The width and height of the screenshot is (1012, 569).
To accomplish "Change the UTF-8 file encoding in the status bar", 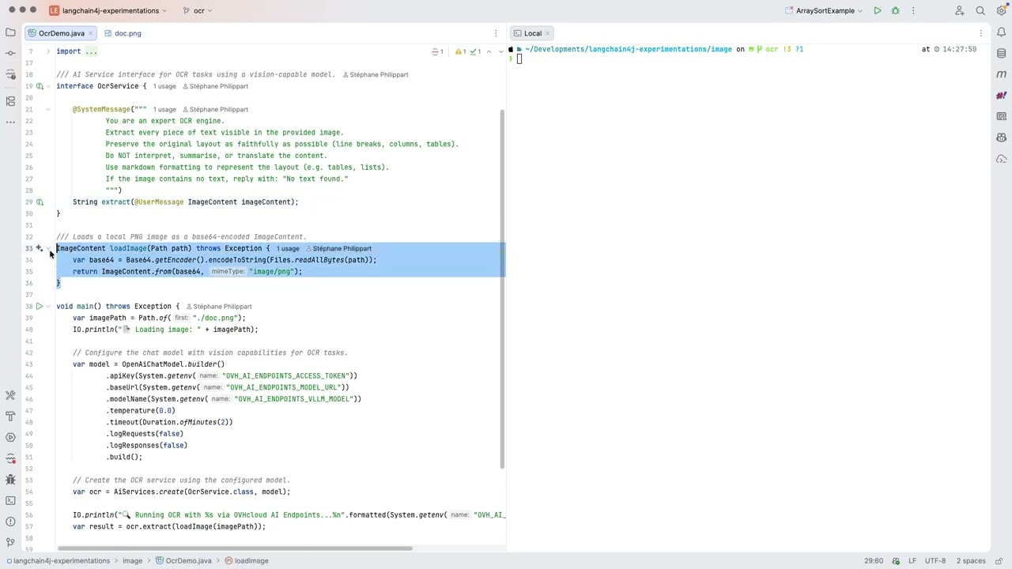I will coord(935,560).
